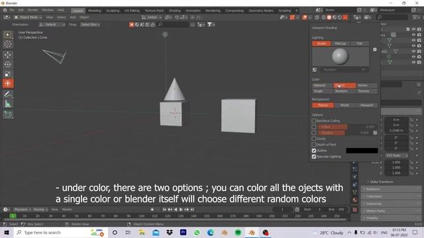Open the XYZ Euler rotation mode dropdown
The width and height of the screenshot is (424, 238).
[397, 156]
